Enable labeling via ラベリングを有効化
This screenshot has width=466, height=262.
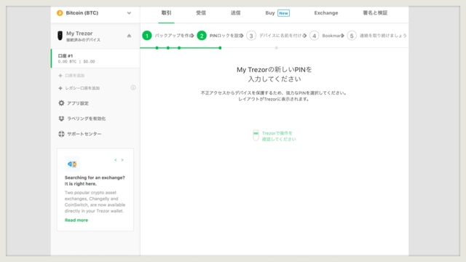click(x=86, y=119)
